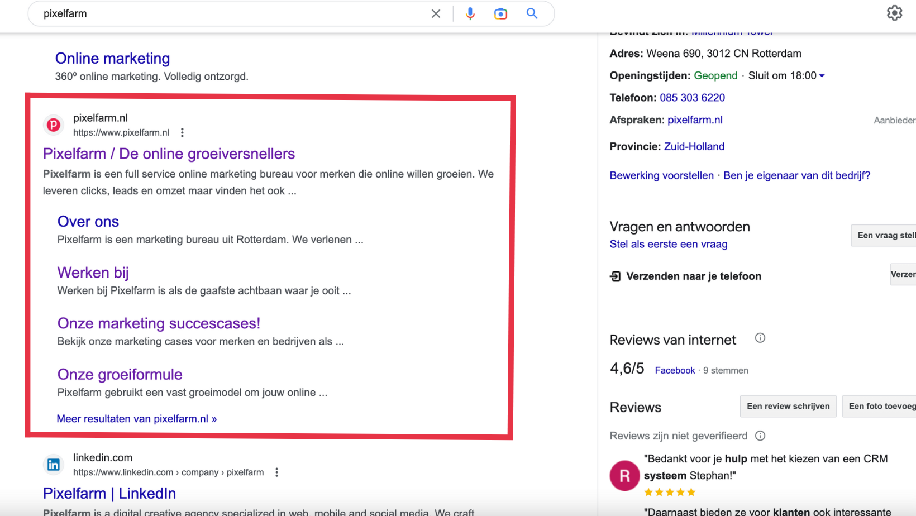Open the Pixelfarm | LinkedIn result

pyautogui.click(x=109, y=493)
